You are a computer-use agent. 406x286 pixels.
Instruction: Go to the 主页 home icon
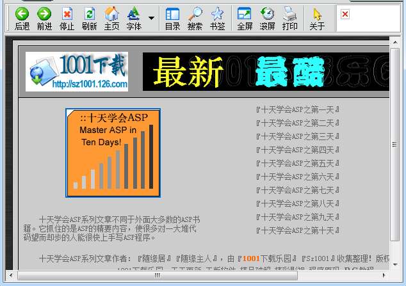[x=111, y=13]
